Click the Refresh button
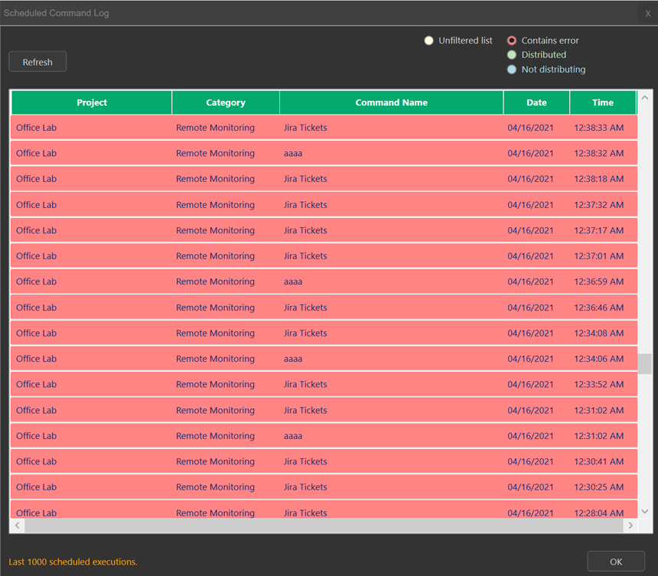 (x=37, y=62)
